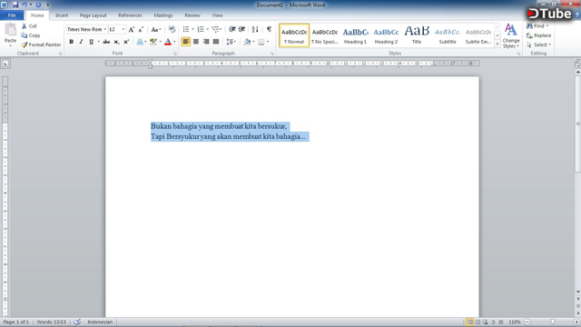Toggle show paragraph marks
The image size is (581, 327).
269,29
